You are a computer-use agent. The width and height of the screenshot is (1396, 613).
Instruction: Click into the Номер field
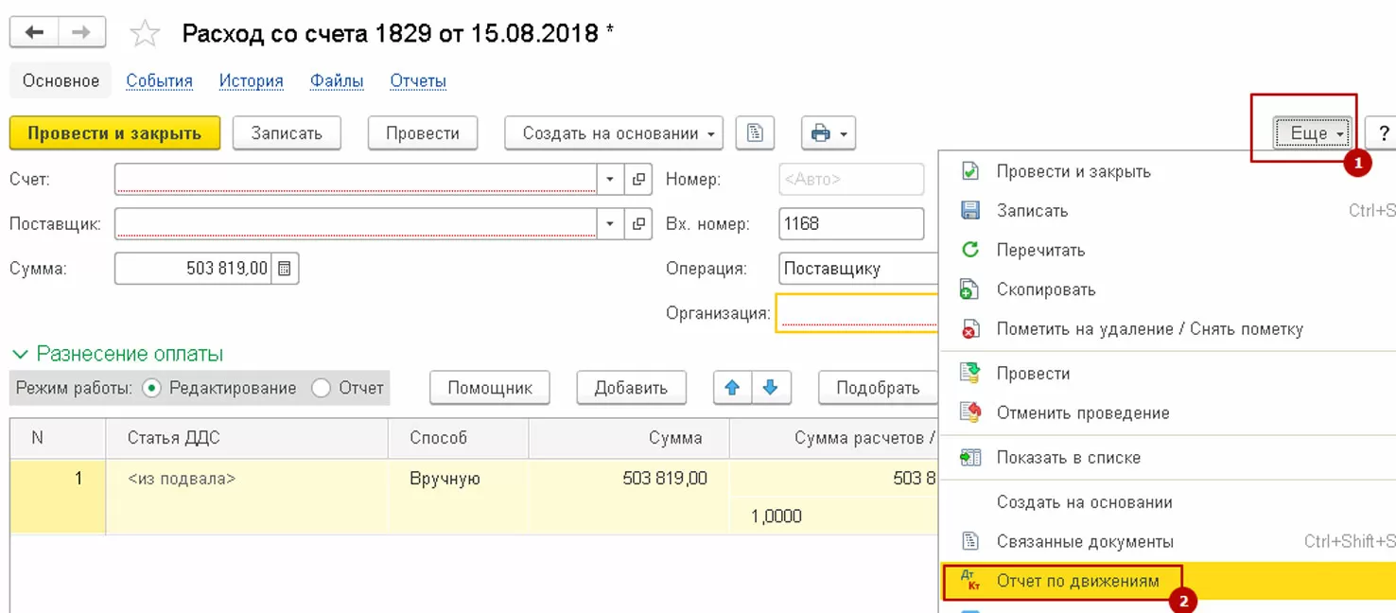click(x=851, y=179)
